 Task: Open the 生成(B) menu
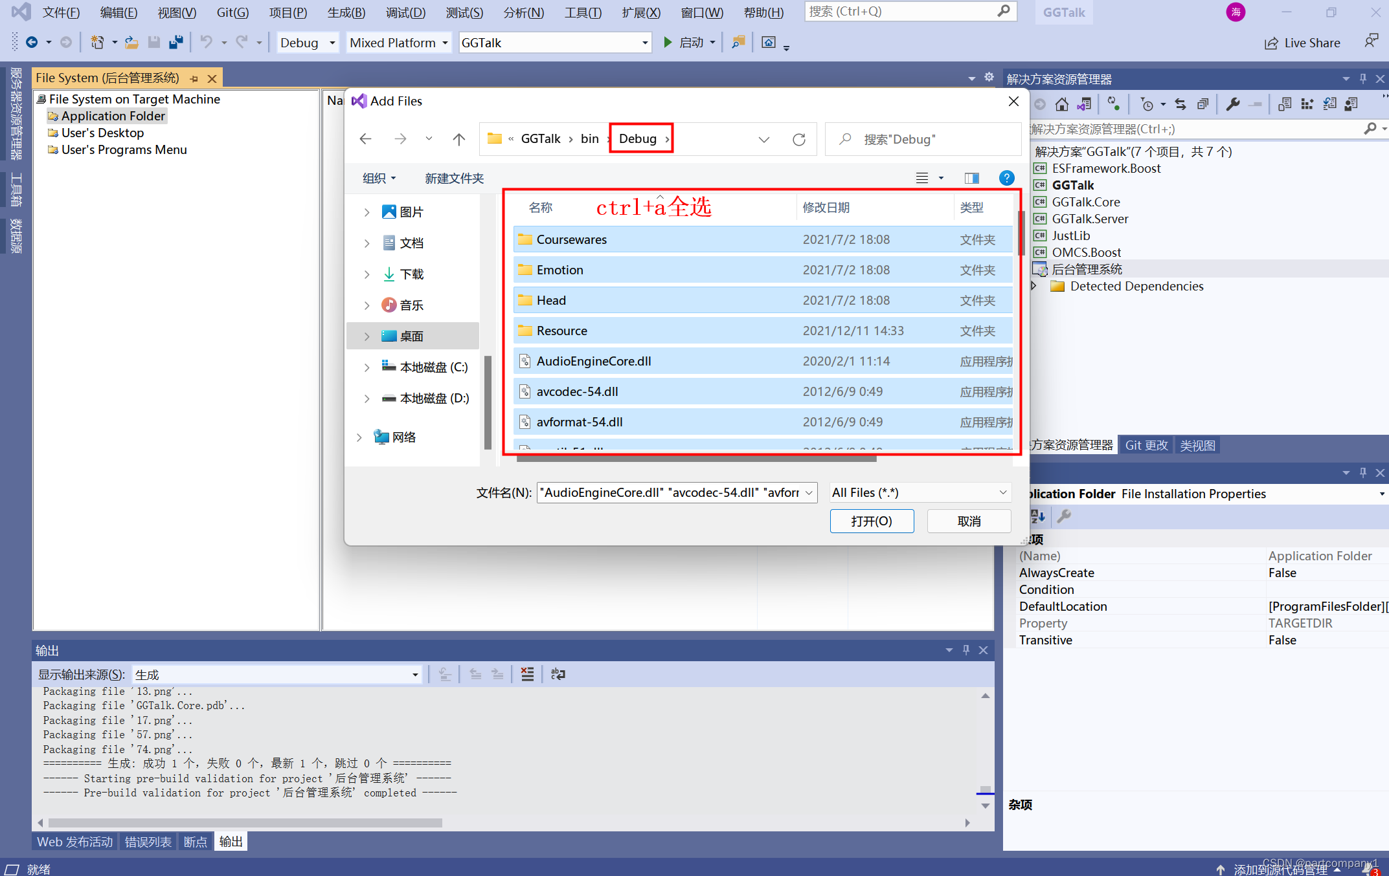(x=346, y=12)
